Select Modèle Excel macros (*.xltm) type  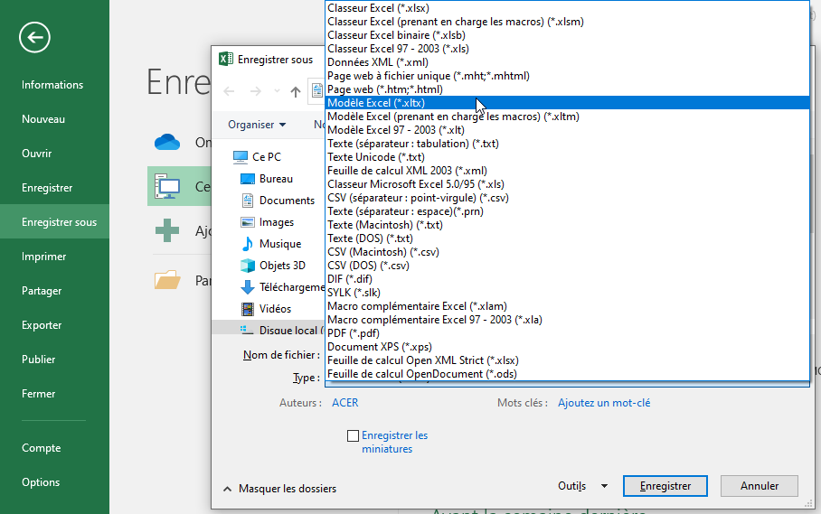567,117
